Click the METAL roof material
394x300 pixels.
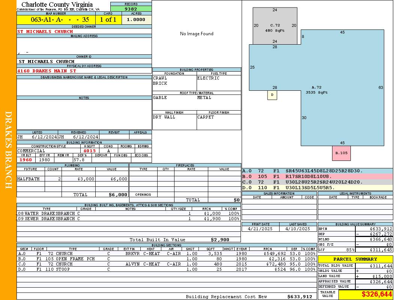204,97
